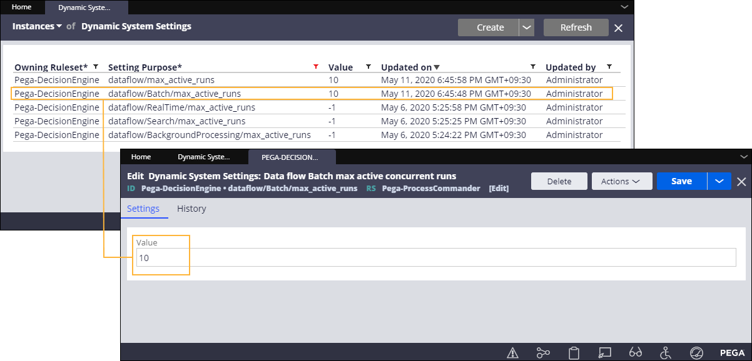Open the accessibility wheelchair icon
The width and height of the screenshot is (752, 361).
tap(666, 353)
